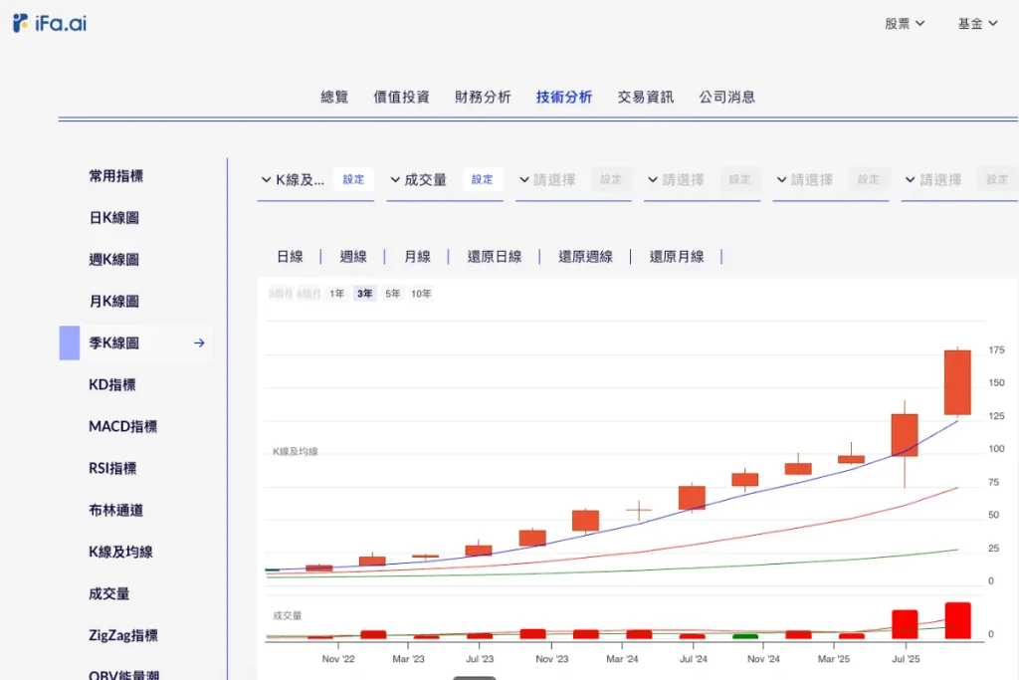Image resolution: width=1019 pixels, height=680 pixels.
Task: Click 設定 next to 成交量 dropdown
Action: pyautogui.click(x=483, y=179)
